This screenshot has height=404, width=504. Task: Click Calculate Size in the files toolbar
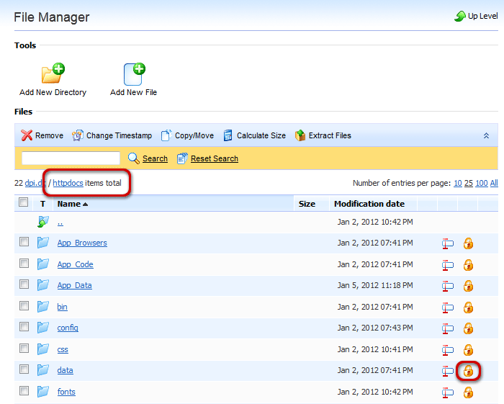255,135
